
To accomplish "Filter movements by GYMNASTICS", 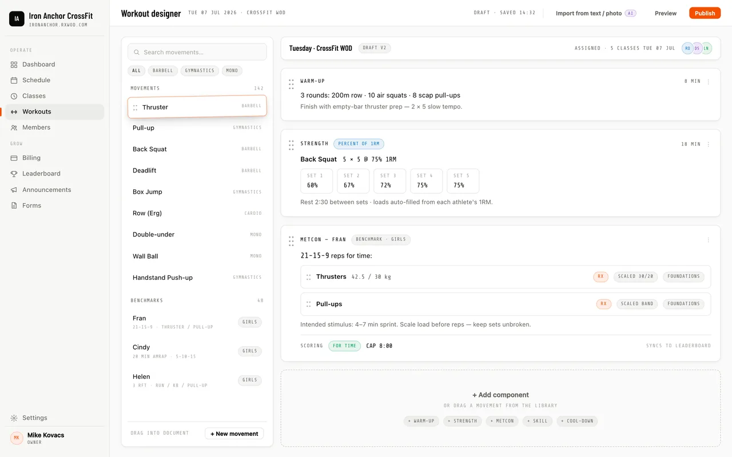I will pyautogui.click(x=200, y=71).
